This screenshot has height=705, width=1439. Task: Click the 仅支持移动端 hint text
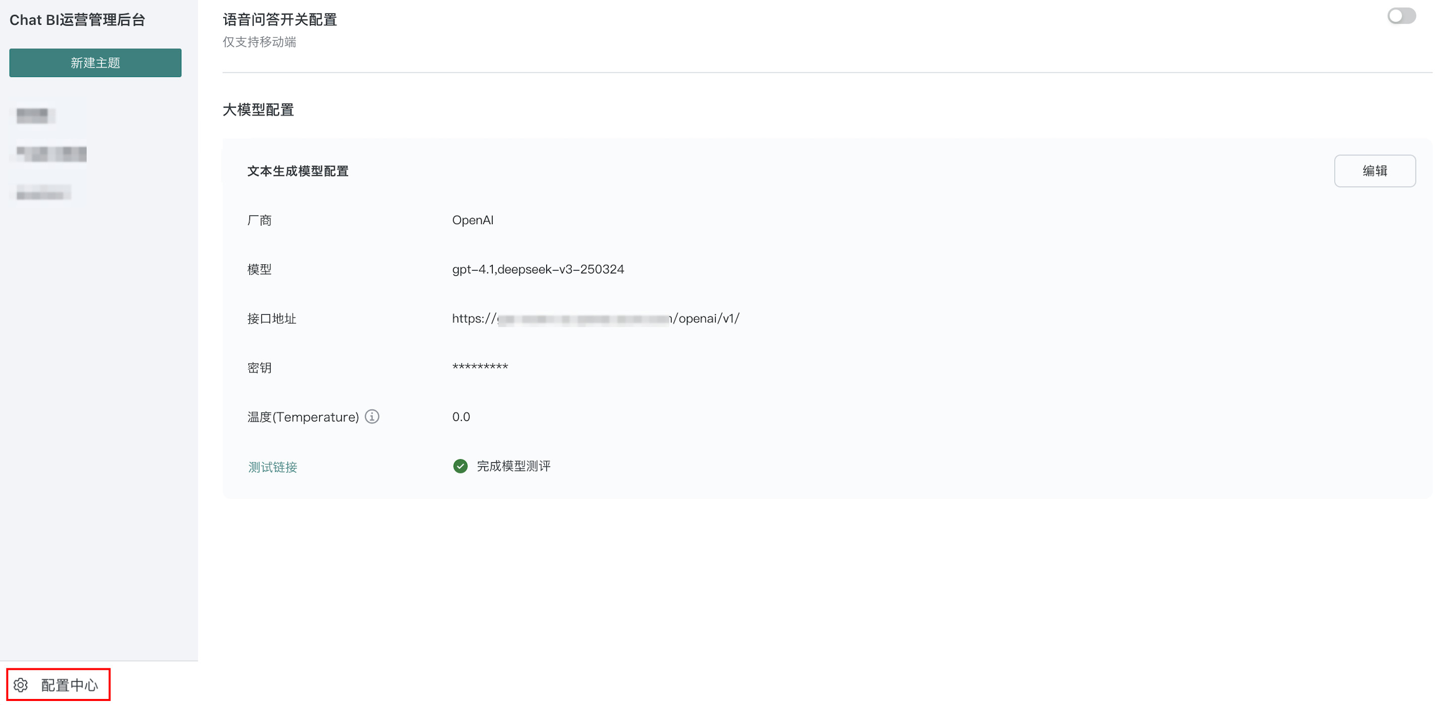[259, 42]
